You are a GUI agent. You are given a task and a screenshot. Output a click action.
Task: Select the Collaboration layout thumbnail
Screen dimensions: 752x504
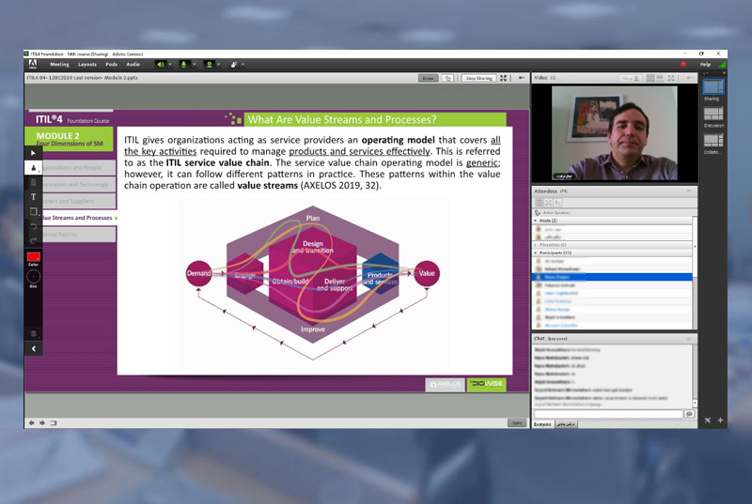pos(713,140)
